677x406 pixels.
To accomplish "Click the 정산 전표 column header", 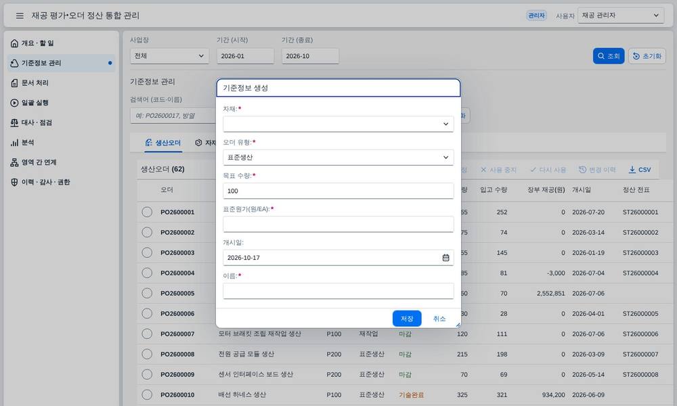I will [x=636, y=190].
